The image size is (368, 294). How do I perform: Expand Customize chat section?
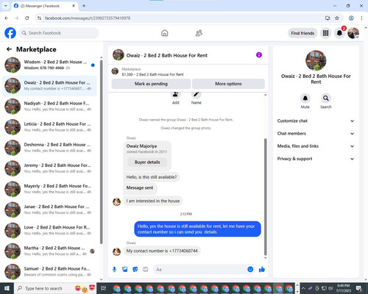316,121
